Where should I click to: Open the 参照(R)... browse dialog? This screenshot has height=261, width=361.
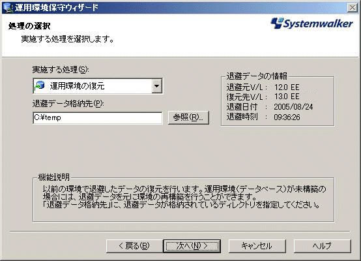click(x=188, y=117)
